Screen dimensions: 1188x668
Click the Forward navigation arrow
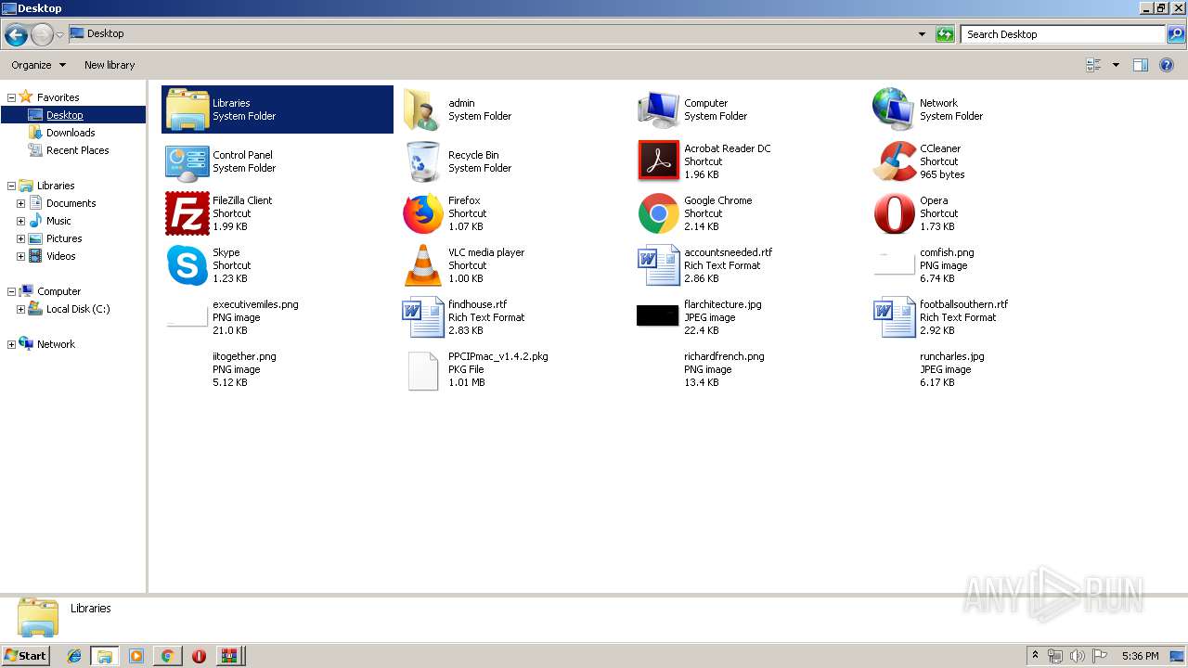[x=42, y=35]
